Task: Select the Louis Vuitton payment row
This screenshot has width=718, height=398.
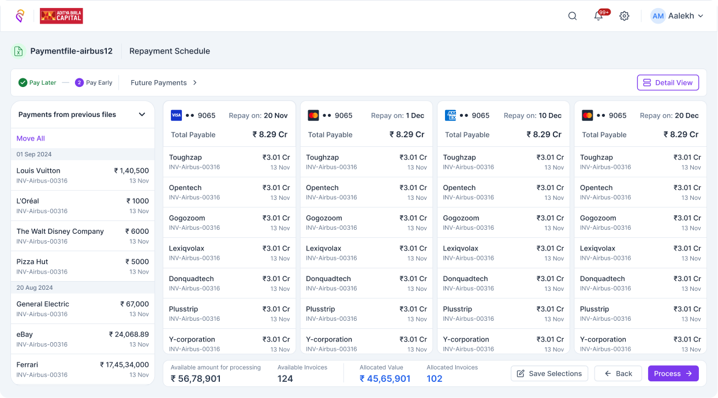Action: [x=83, y=175]
